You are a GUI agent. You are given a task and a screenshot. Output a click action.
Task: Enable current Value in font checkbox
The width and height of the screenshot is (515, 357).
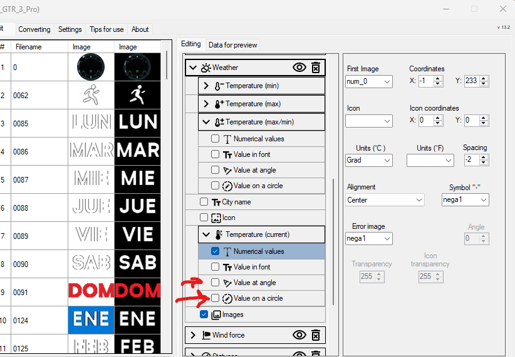click(215, 267)
